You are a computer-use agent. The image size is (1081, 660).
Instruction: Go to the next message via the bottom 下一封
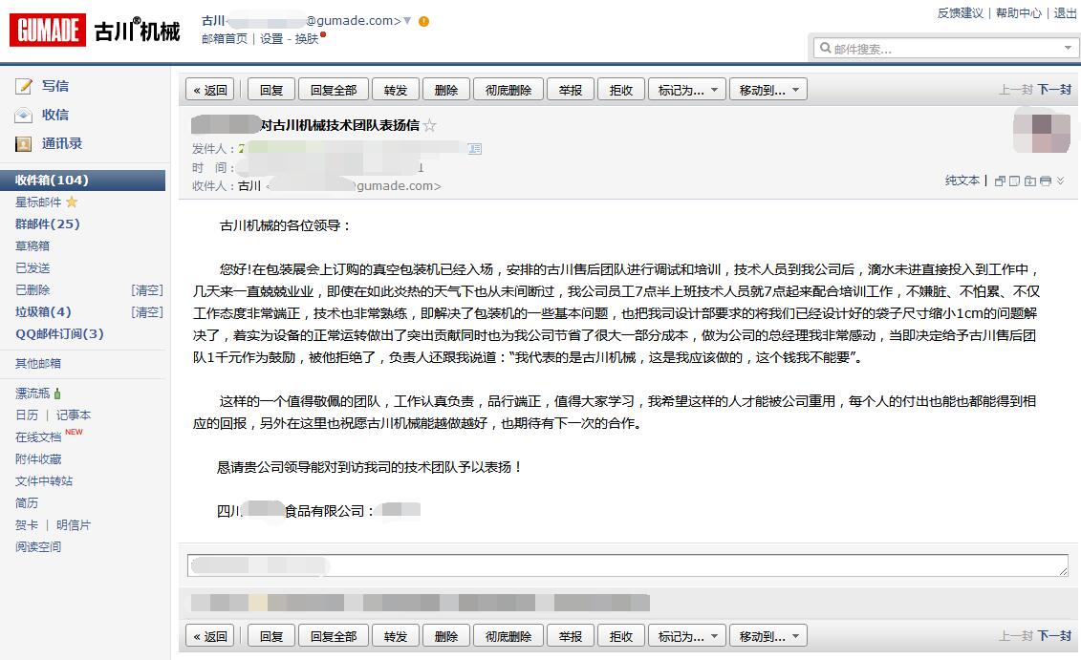[x=1055, y=636]
